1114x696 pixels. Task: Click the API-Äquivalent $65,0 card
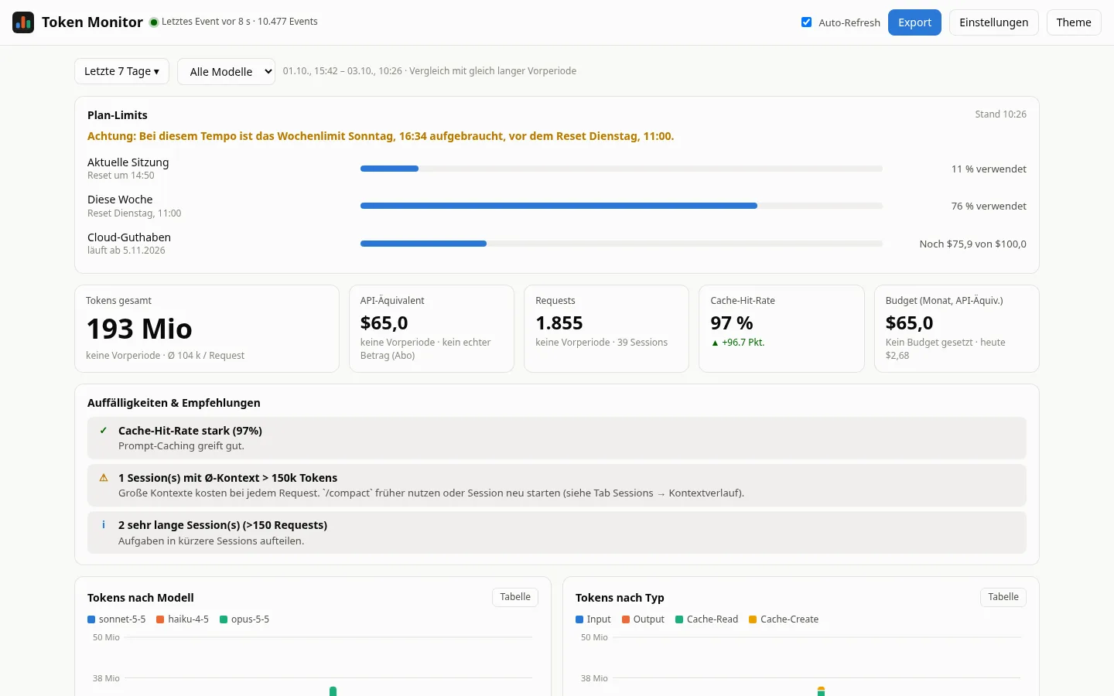(x=432, y=329)
